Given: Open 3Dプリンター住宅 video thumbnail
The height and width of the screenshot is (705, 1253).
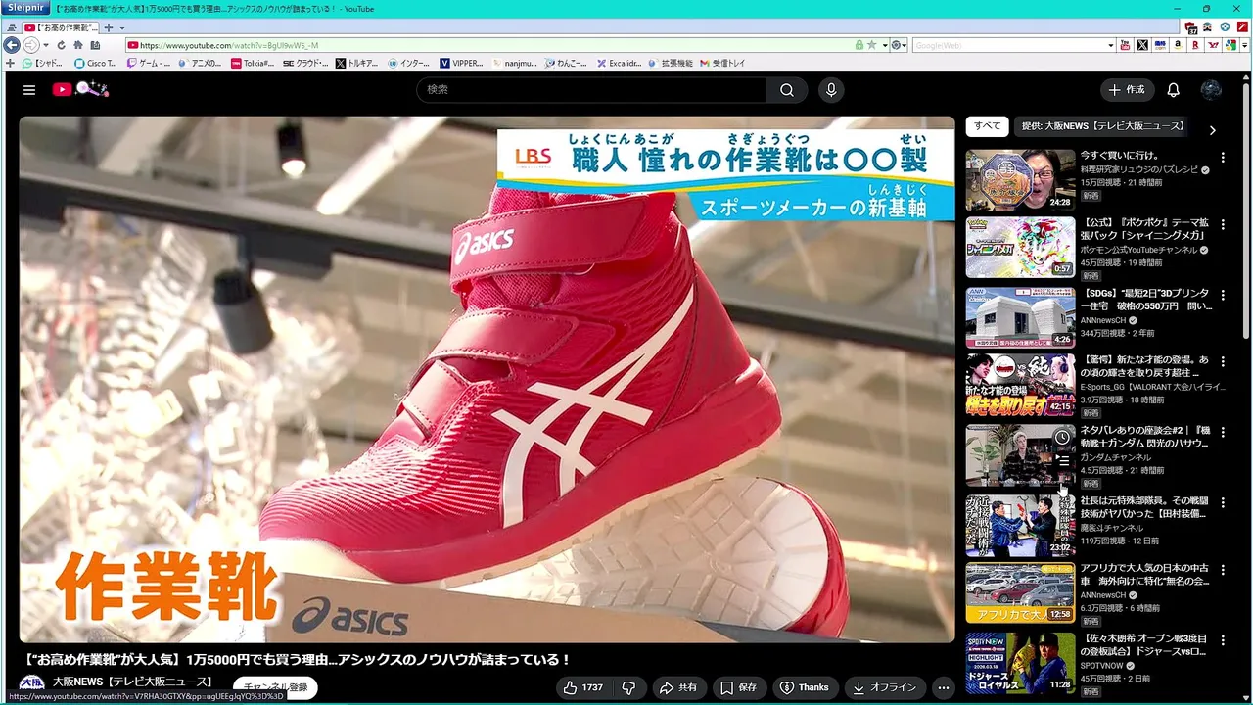Looking at the screenshot, I should tap(1020, 317).
